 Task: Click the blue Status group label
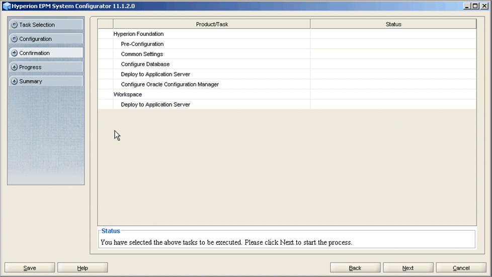click(111, 231)
